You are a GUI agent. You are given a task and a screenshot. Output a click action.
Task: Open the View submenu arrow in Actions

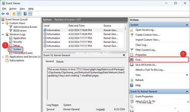coord(187,75)
